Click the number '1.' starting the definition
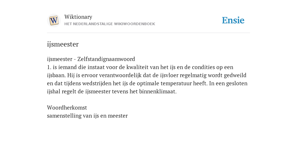The image size is (297, 148). point(49,67)
